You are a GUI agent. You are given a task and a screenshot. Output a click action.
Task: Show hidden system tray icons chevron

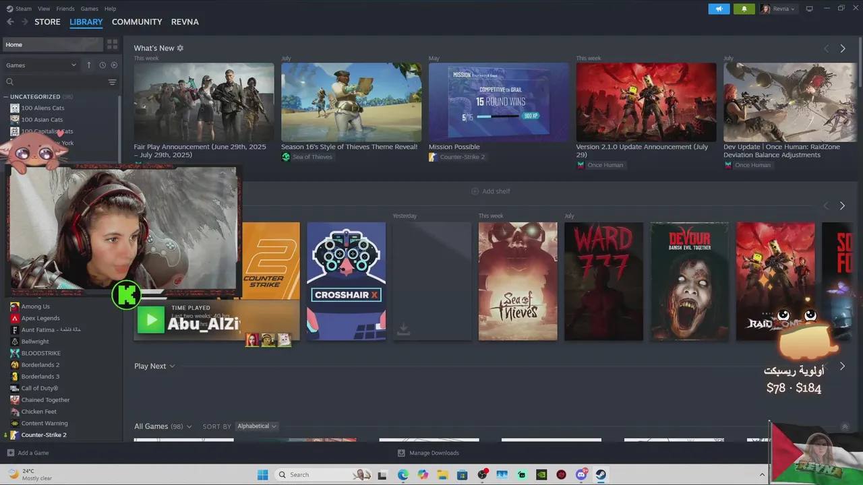coord(763,475)
